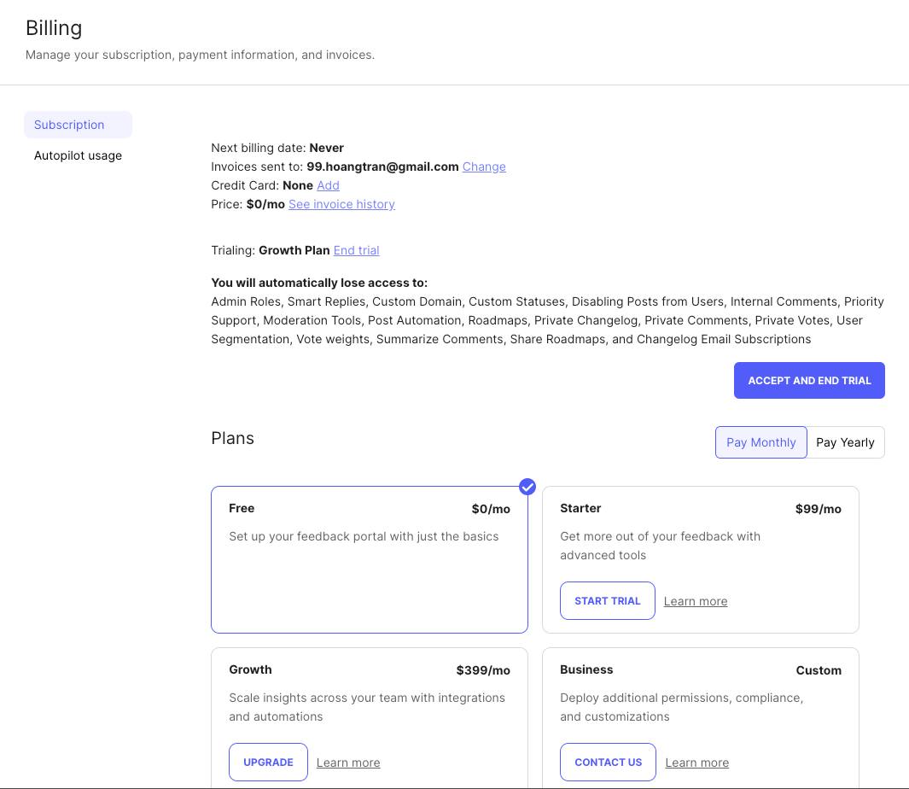Switch billing to Pay Yearly
This screenshot has height=789, width=909.
click(845, 442)
